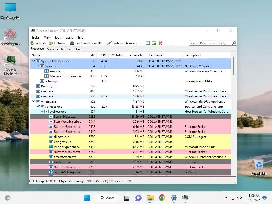Select the smss.exe process icon
Image resolution: width=272 pixels, height=204 pixels.
(46, 71)
